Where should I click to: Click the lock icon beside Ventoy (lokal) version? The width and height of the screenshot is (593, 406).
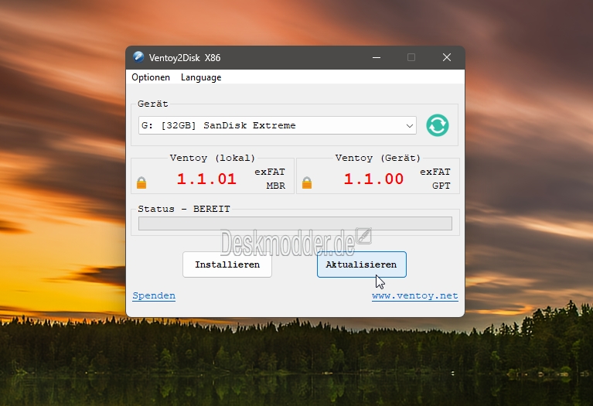pos(141,183)
